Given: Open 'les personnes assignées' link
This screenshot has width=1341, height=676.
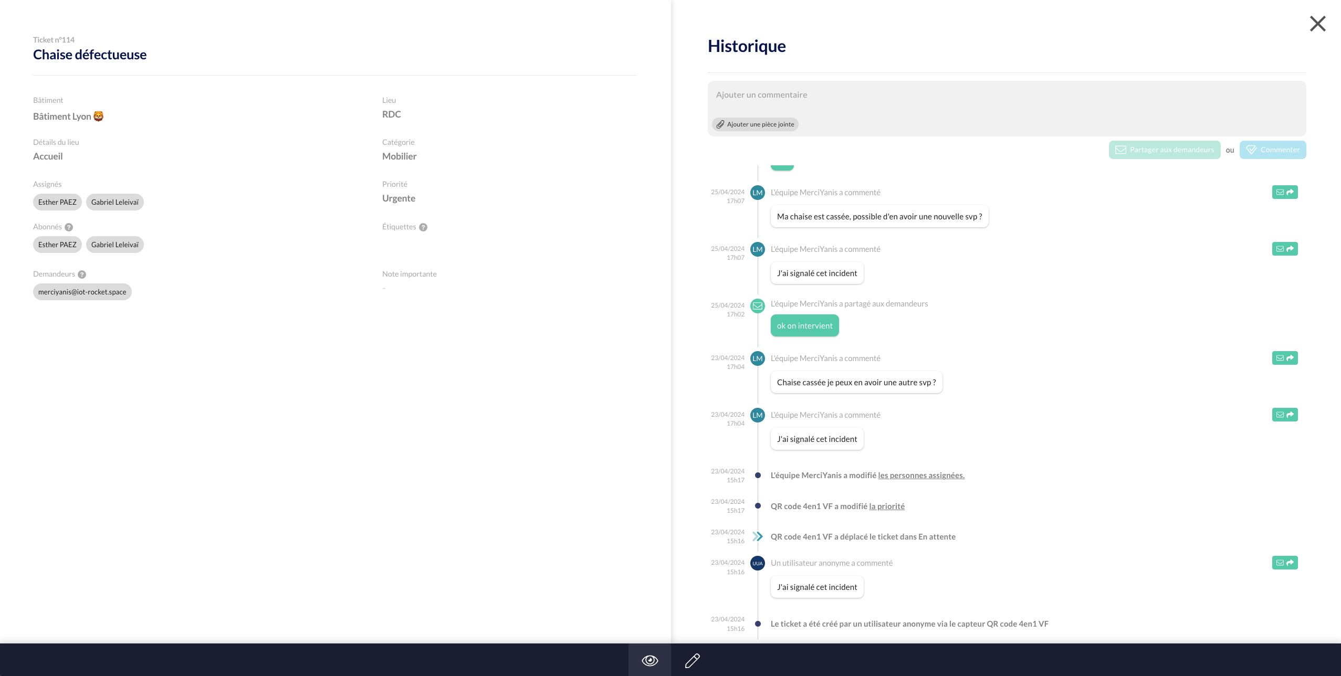Looking at the screenshot, I should point(921,476).
